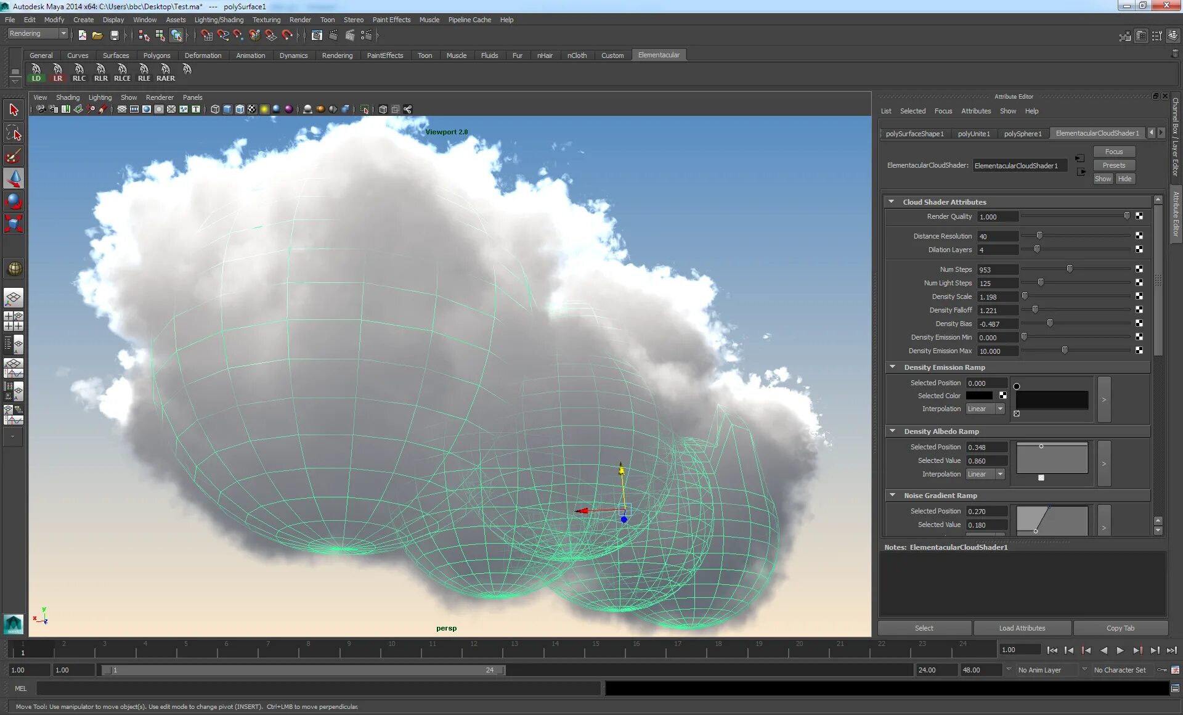Enable snap to grids magnet icon
The height and width of the screenshot is (715, 1183).
pos(206,36)
